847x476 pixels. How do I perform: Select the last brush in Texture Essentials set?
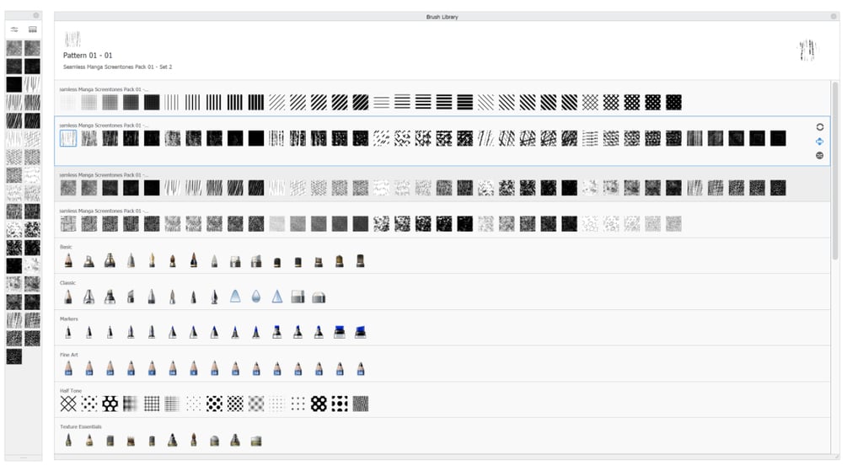(256, 441)
